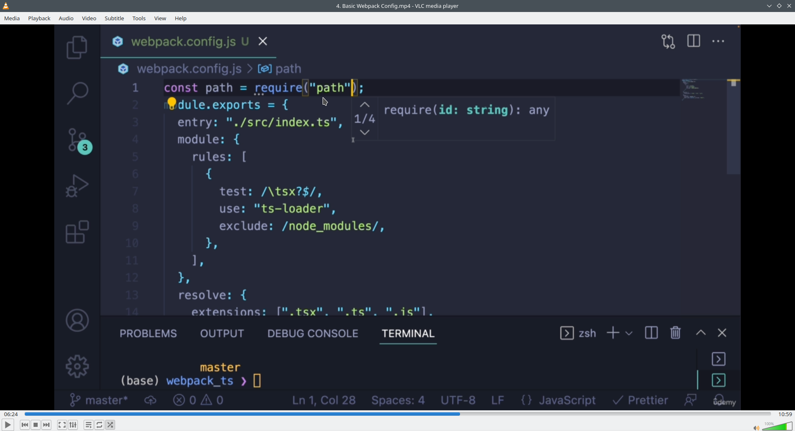Viewport: 795px width, 431px height.
Task: Add a new terminal with the plus icon
Action: (613, 333)
